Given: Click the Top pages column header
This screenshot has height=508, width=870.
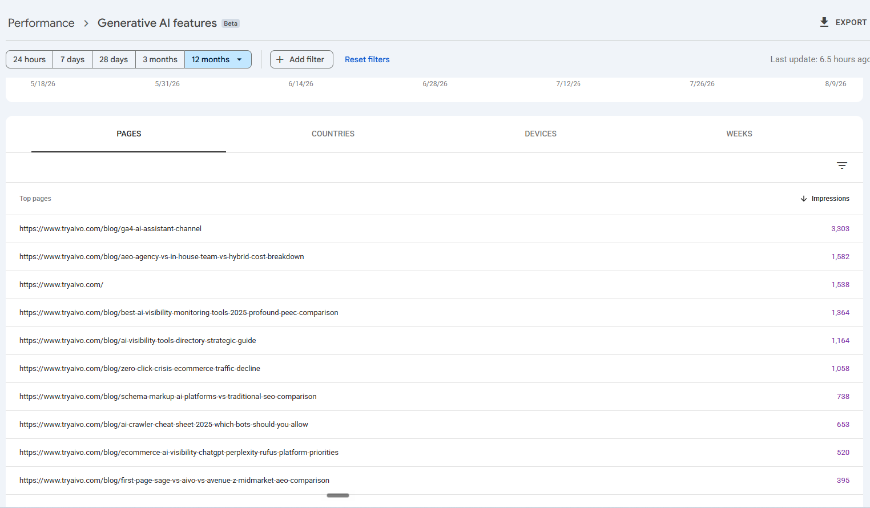Looking at the screenshot, I should 35,199.
